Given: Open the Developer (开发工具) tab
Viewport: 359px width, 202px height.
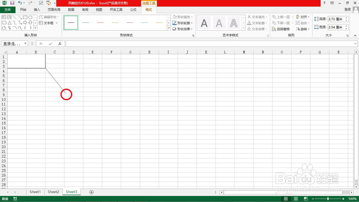Looking at the screenshot, I should 116,10.
